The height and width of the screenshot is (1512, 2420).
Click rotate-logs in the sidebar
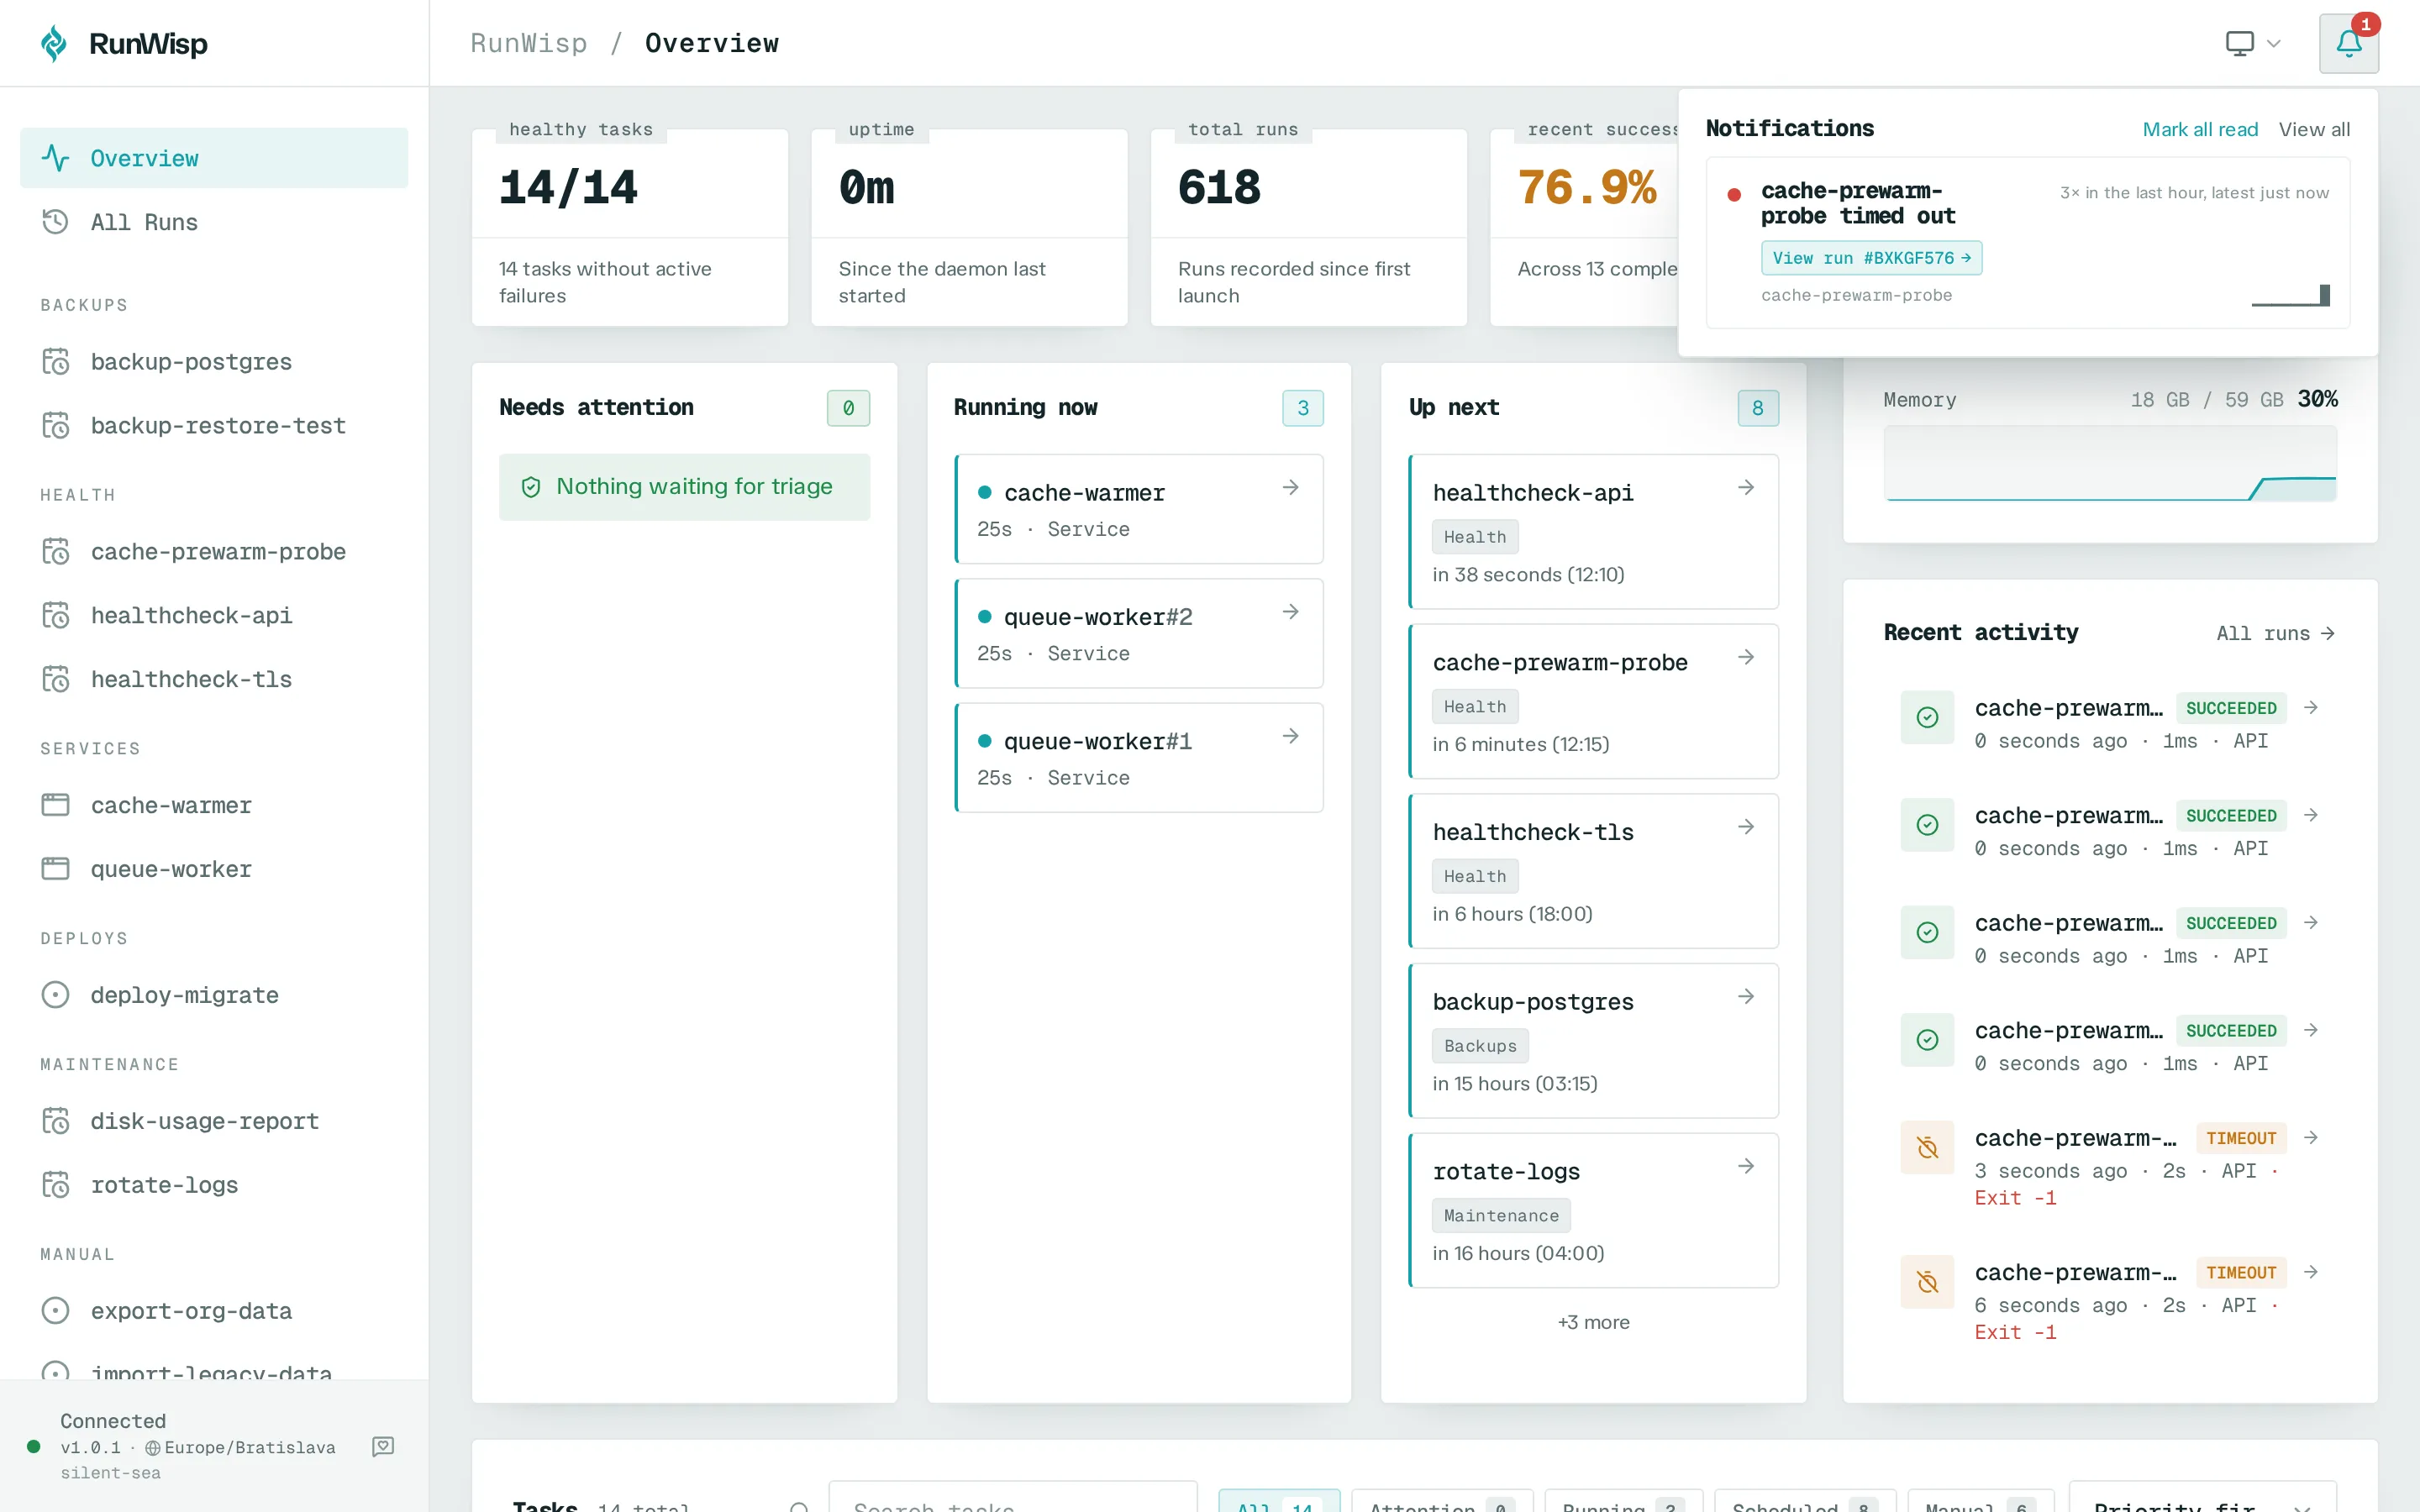(x=214, y=1185)
